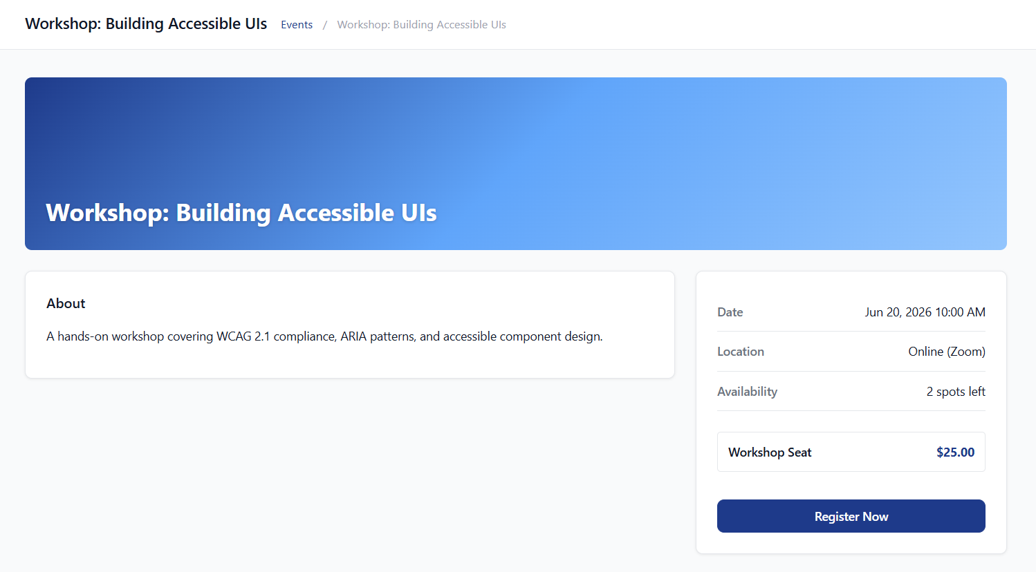Click the Date label
Viewport: 1036px width, 572px height.
[x=730, y=312]
